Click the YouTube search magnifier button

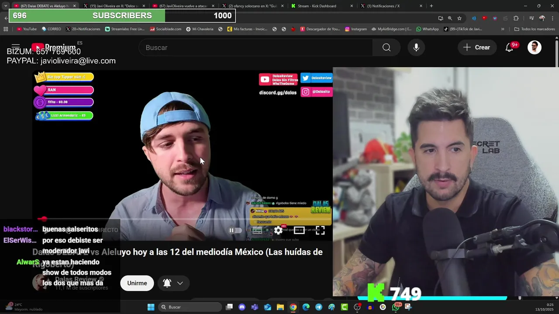(x=386, y=48)
